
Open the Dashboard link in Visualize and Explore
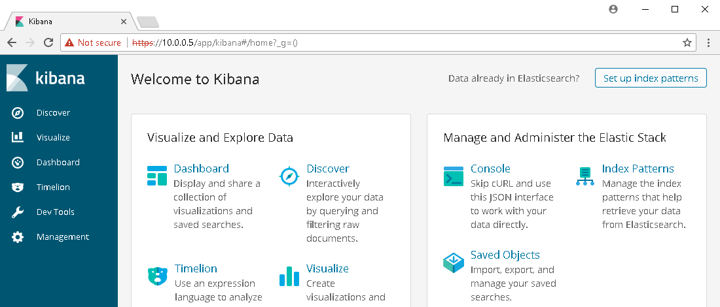click(201, 169)
